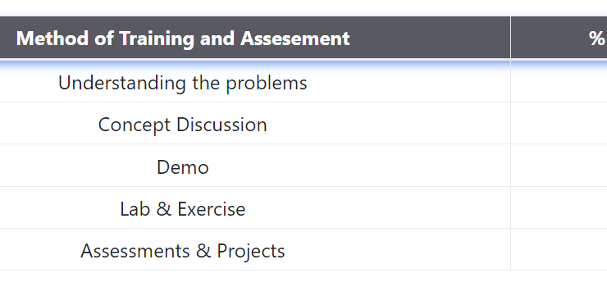Select the % column header

(x=596, y=39)
